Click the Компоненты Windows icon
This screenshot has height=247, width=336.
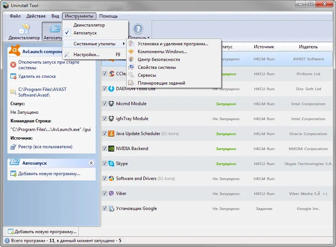[x=131, y=52]
